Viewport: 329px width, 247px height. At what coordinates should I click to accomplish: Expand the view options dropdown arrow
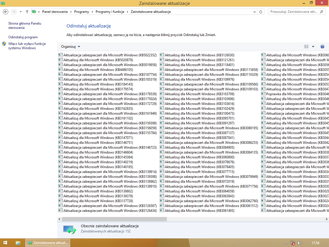pos(313,47)
